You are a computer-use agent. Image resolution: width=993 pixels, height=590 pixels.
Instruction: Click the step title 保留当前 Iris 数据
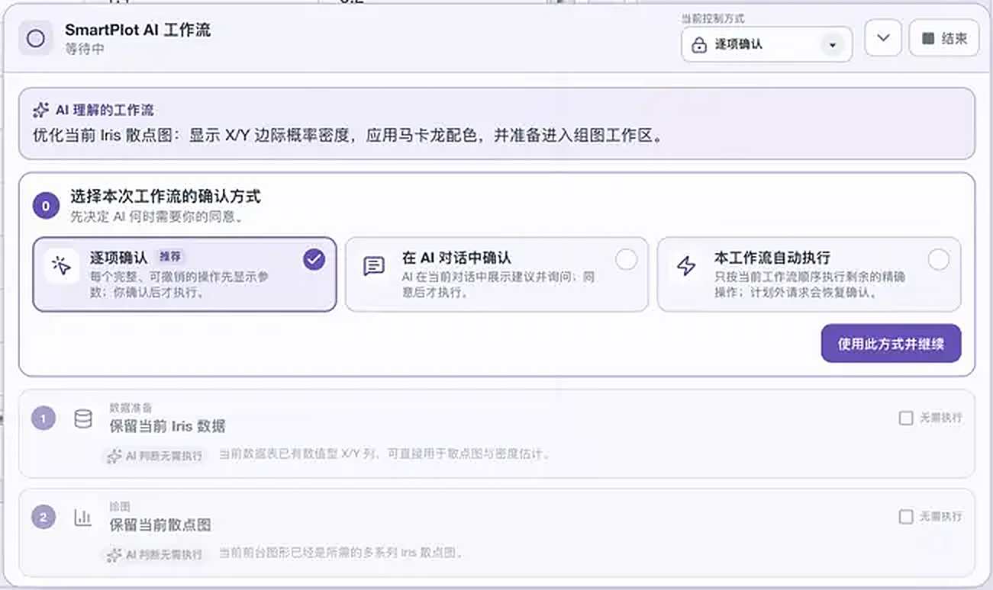(167, 426)
